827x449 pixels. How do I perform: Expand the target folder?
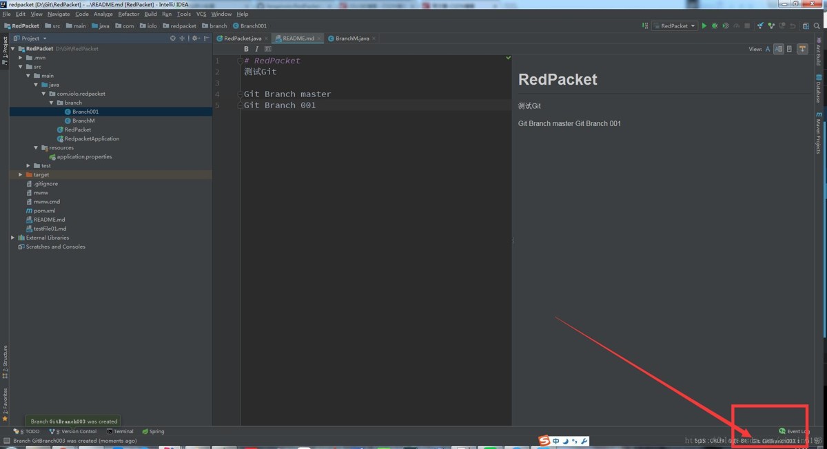pyautogui.click(x=21, y=175)
